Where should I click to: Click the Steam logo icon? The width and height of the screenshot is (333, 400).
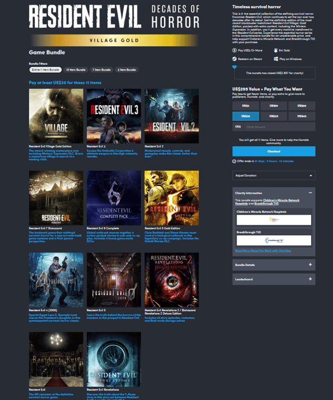[x=234, y=59]
